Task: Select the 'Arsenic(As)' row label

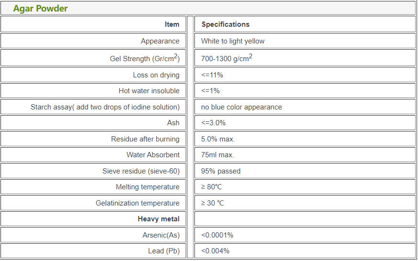Action: coord(161,235)
